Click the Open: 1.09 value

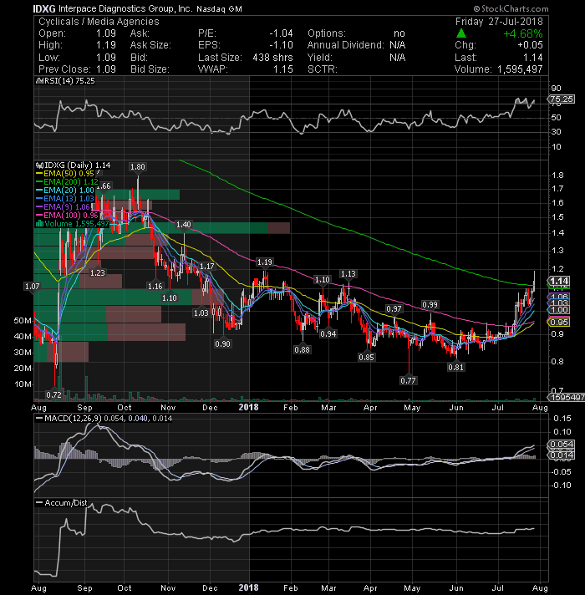106,33
